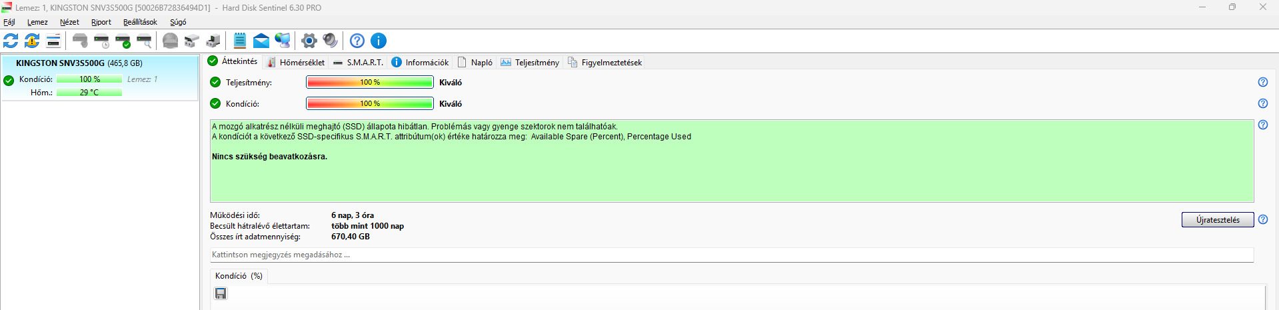Click help icon next to Teljesítmény bar

click(x=1263, y=82)
